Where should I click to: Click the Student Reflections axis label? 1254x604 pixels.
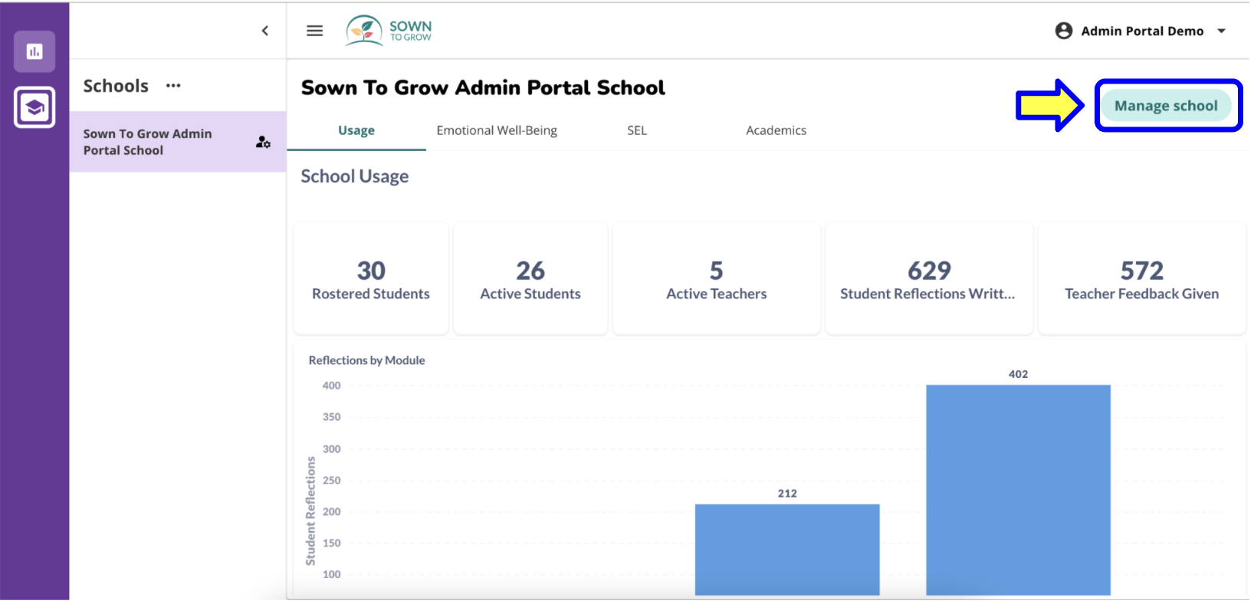click(310, 511)
